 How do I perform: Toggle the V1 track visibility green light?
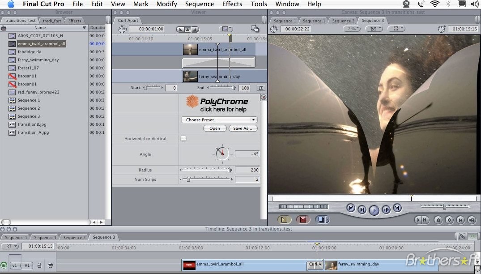coord(4,265)
